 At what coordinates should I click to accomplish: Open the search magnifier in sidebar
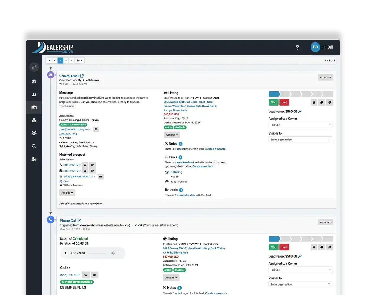coord(34,146)
